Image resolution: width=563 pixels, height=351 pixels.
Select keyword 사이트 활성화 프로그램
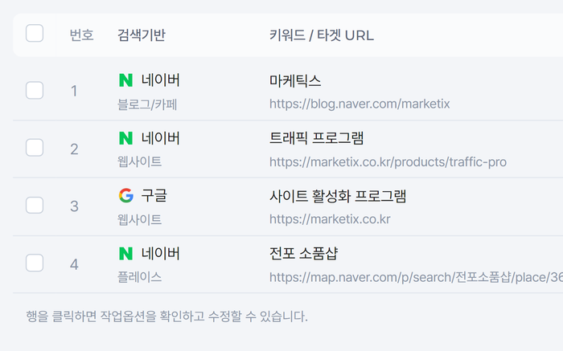click(338, 196)
